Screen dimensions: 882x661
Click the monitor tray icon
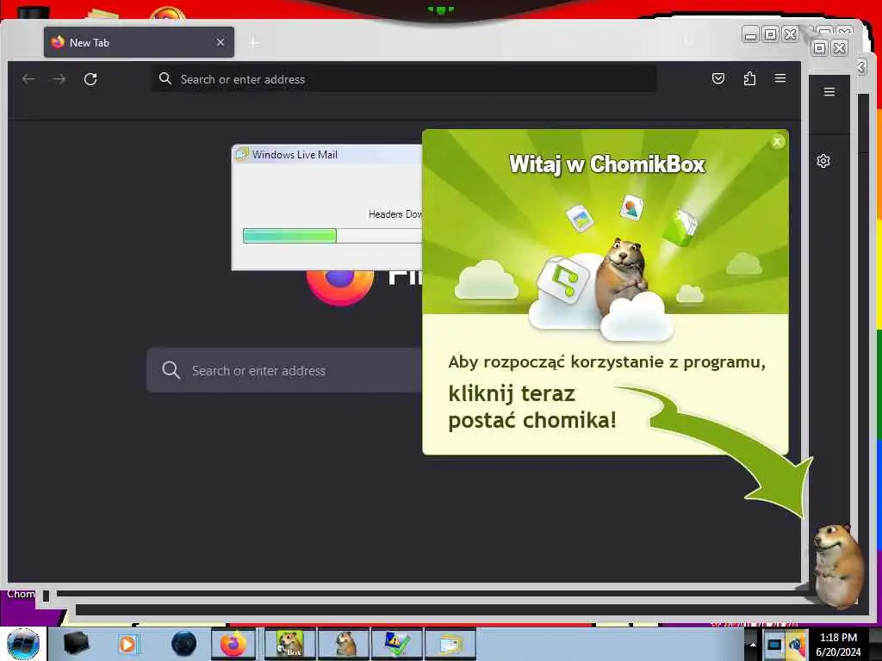click(774, 644)
